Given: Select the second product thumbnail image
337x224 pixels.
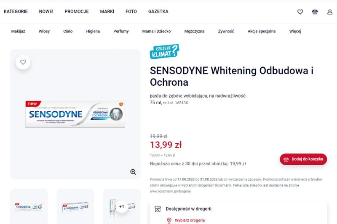Looking at the screenshot, I should (x=75, y=207).
